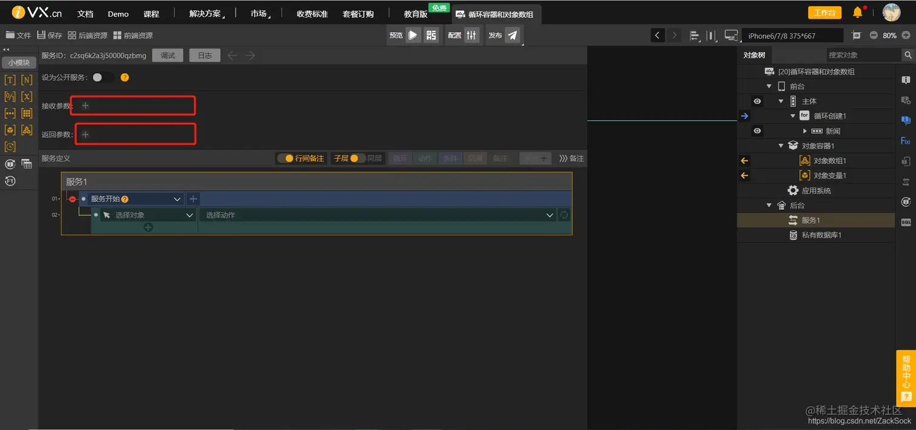The height and width of the screenshot is (430, 916).
Task: Click the 调试 debug button
Action: pyautogui.click(x=168, y=56)
